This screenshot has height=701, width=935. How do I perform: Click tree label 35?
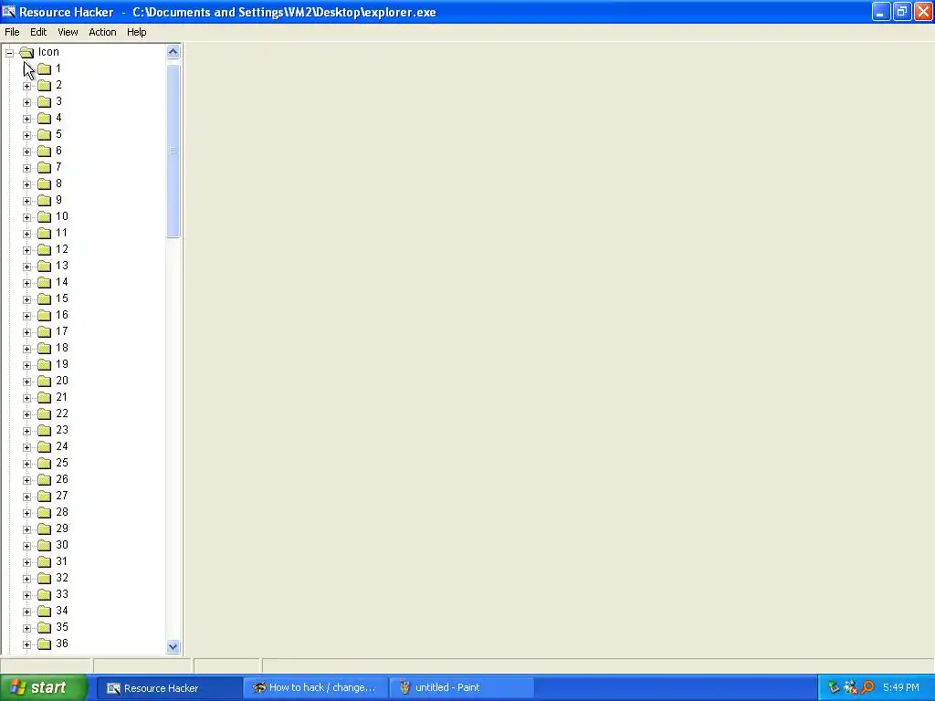click(x=61, y=627)
